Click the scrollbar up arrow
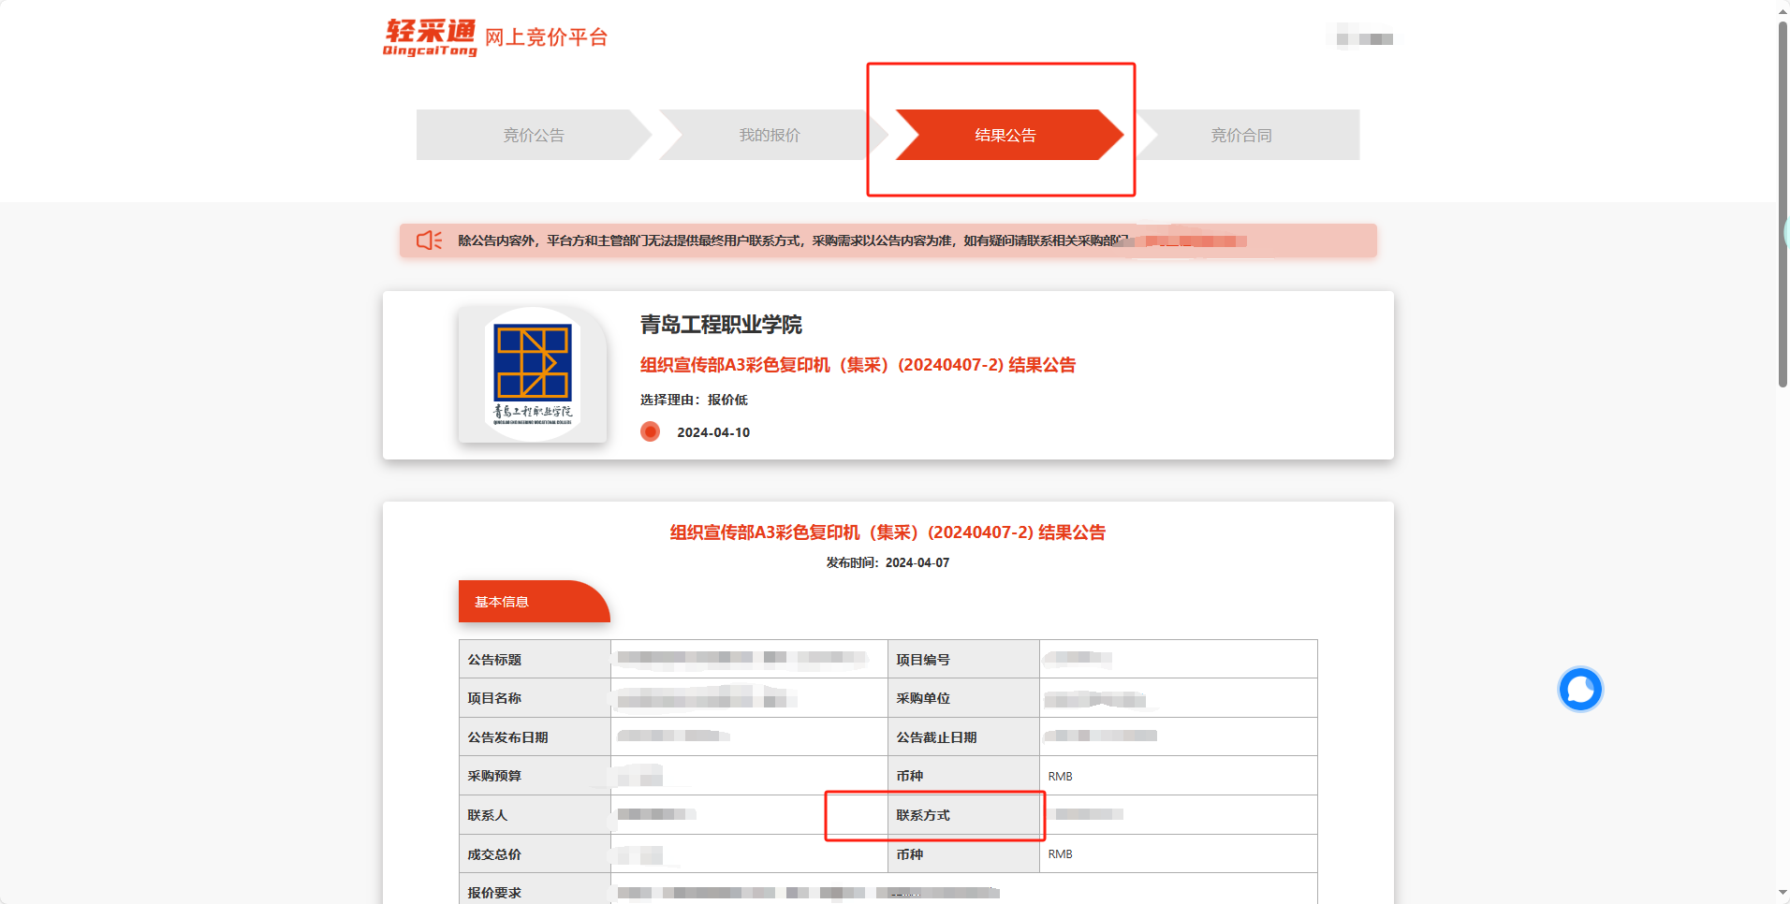The width and height of the screenshot is (1790, 904). [1783, 10]
